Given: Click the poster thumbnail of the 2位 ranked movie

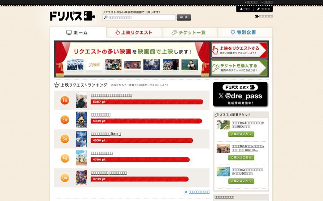Looking at the screenshot, I should point(81,120).
